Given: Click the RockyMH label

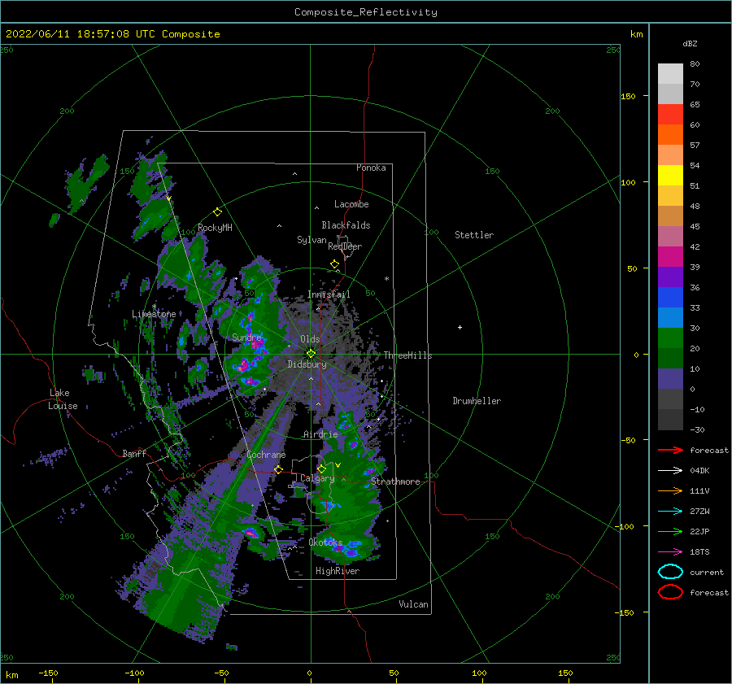Looking at the screenshot, I should tap(215, 228).
